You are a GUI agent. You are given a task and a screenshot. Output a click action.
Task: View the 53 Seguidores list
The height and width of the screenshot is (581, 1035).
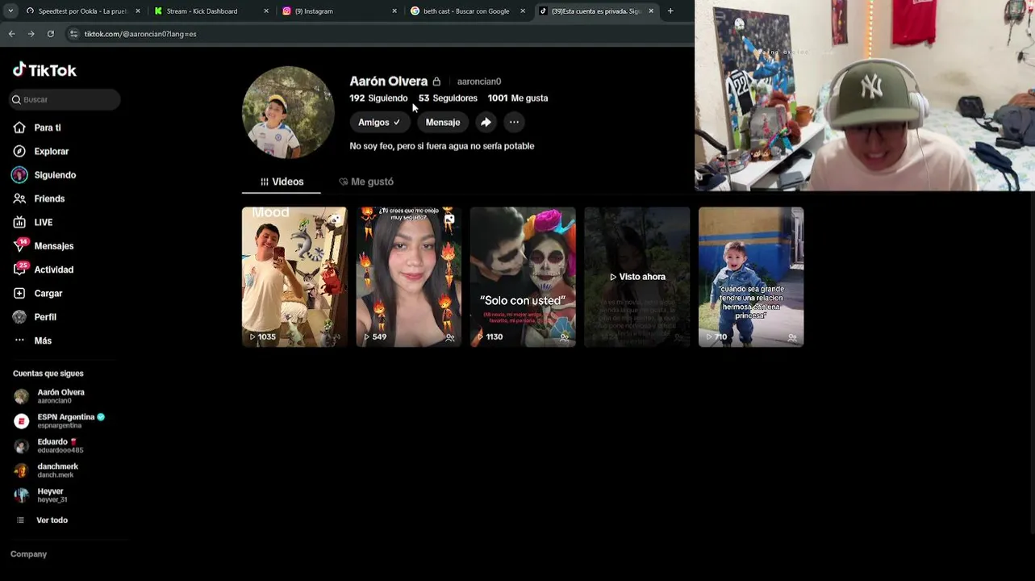click(x=448, y=98)
